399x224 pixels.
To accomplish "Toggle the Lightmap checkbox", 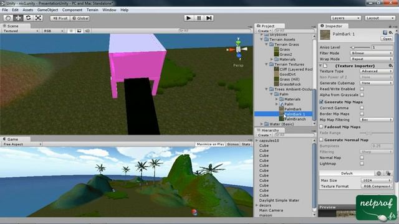I will (x=362, y=164).
